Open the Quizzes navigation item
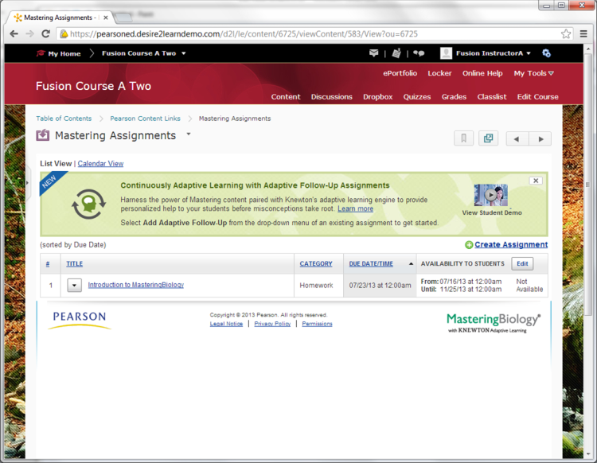The image size is (597, 463). 417,97
